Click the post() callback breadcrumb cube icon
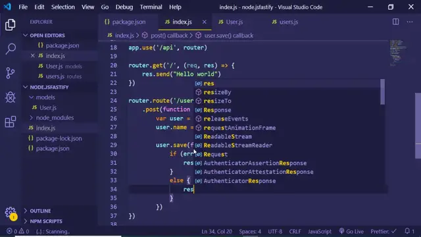The height and width of the screenshot is (237, 421). [x=145, y=35]
